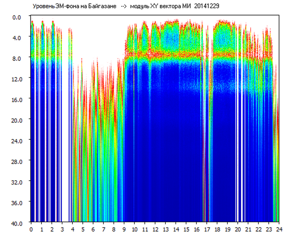Select hour 24 at the axis end
Image resolution: width=289 pixels, height=237 pixels.
tap(279, 229)
